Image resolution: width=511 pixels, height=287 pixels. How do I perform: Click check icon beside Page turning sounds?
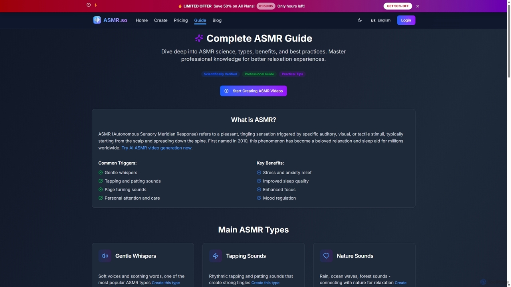[101, 190]
